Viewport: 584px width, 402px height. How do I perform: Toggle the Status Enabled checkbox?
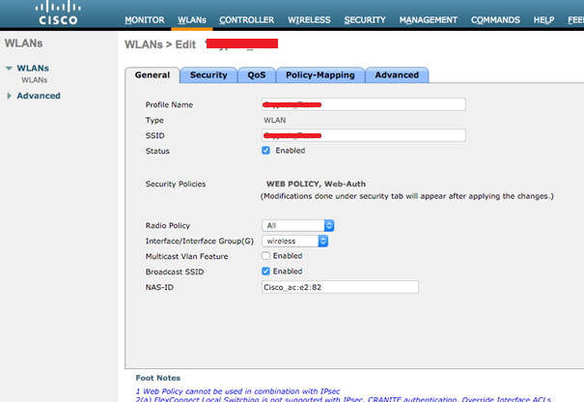tap(266, 151)
